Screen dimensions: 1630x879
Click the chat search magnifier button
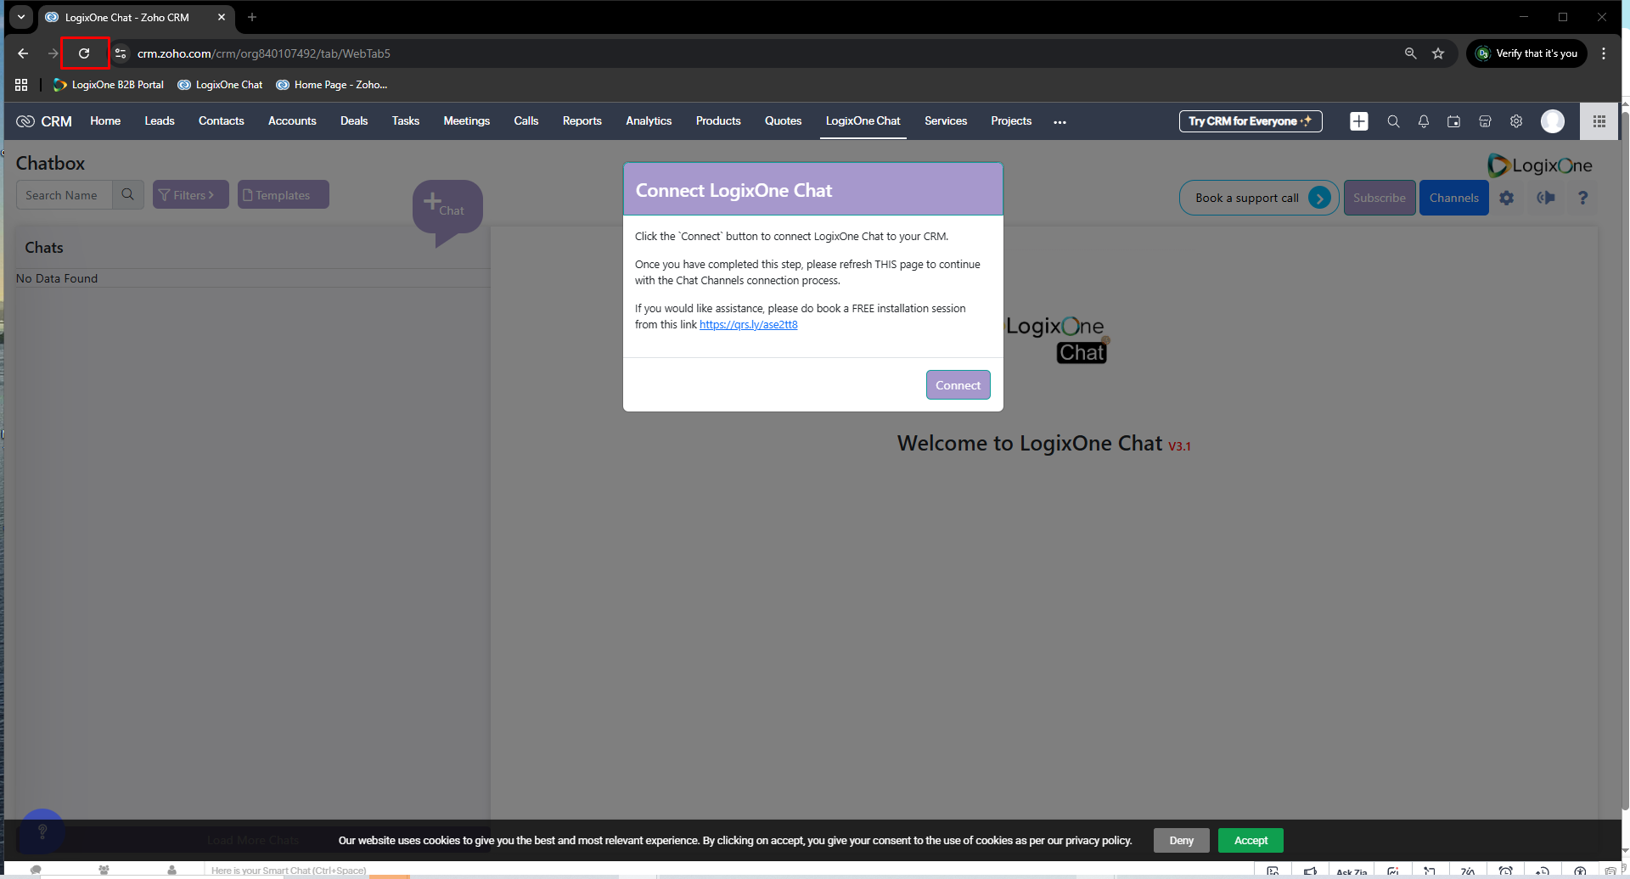[x=128, y=195]
